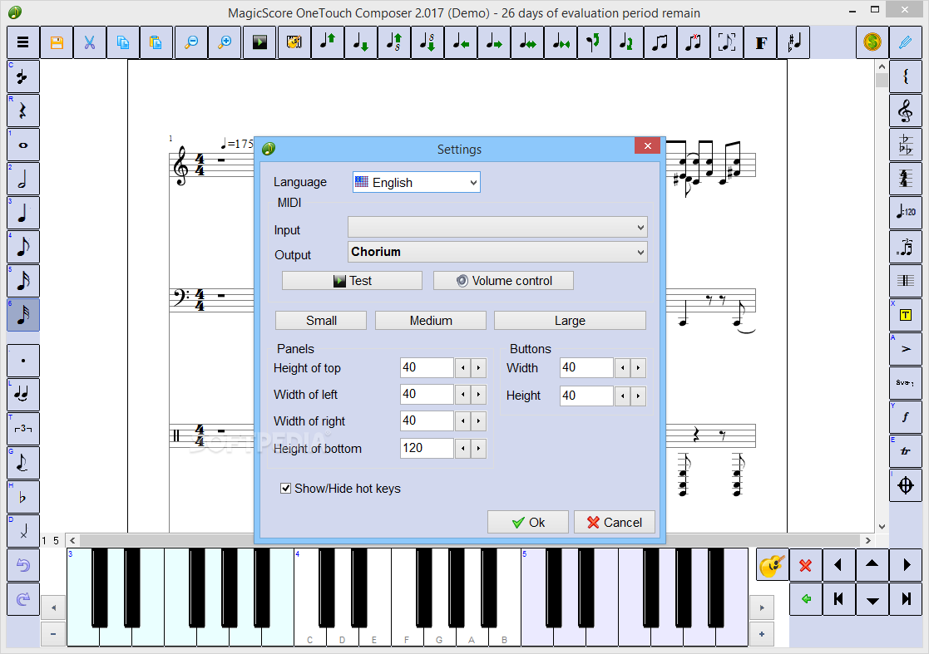The height and width of the screenshot is (654, 929).
Task: Select the eighth note duration
Action: (x=23, y=247)
